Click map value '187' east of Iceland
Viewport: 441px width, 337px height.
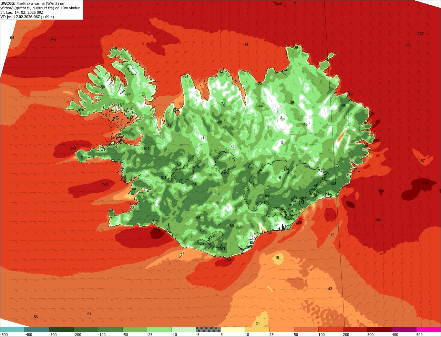coord(422,161)
